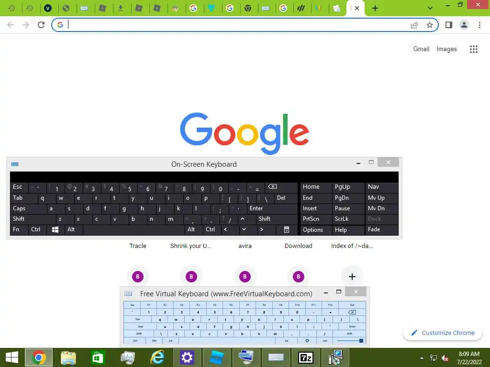Open the Images link
Image resolution: width=490 pixels, height=367 pixels.
click(446, 49)
